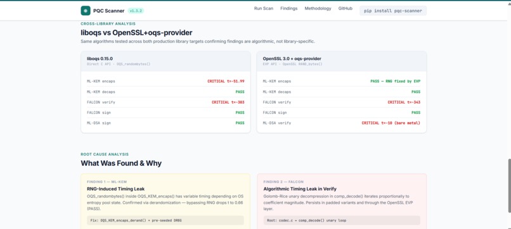Click CRITICAL t=-343 result in OpenSSL card

[x=404, y=102]
